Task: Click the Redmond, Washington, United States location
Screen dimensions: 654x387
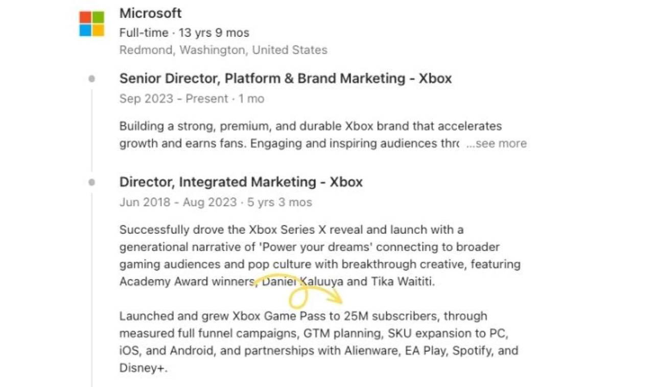Action: point(223,50)
